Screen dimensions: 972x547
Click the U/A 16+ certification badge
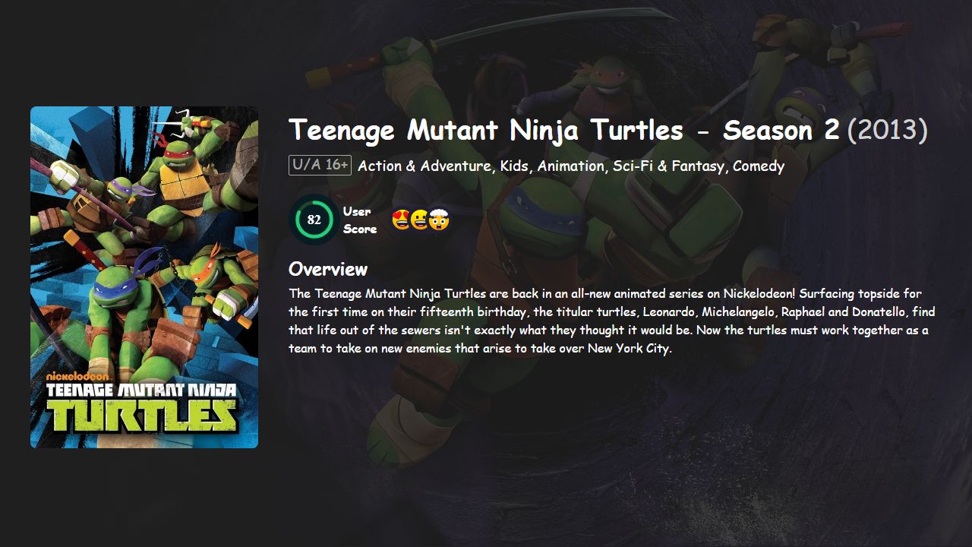319,164
